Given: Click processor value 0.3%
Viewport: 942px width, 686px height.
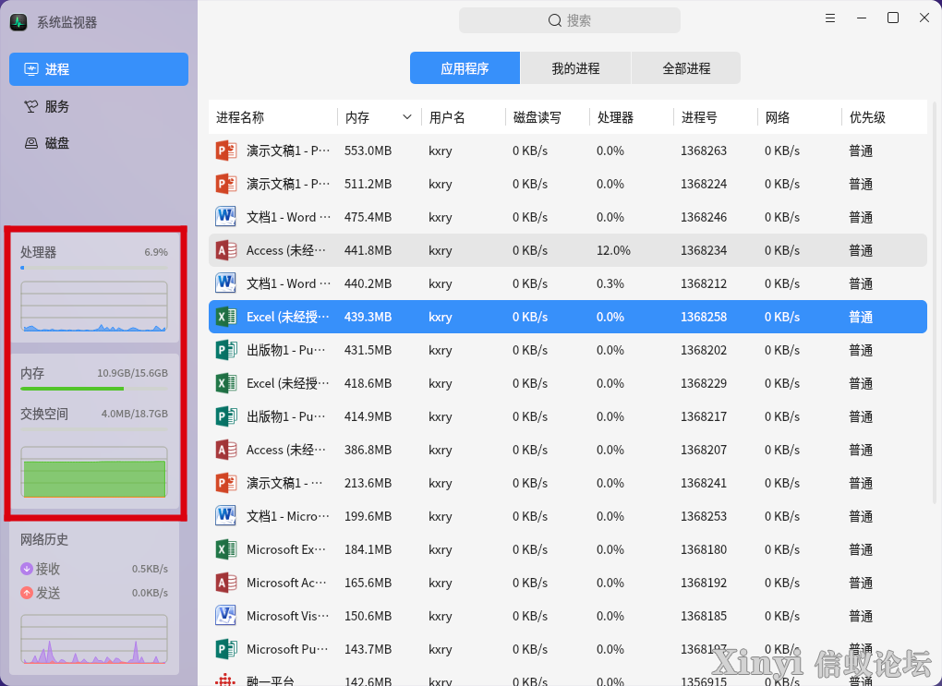Looking at the screenshot, I should (610, 283).
